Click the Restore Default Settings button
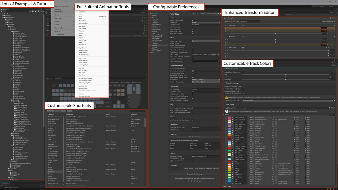 tap(195, 174)
